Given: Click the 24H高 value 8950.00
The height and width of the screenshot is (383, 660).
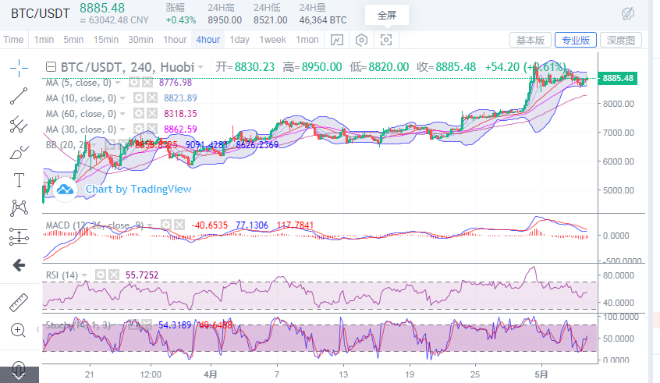Looking at the screenshot, I should click(x=225, y=20).
